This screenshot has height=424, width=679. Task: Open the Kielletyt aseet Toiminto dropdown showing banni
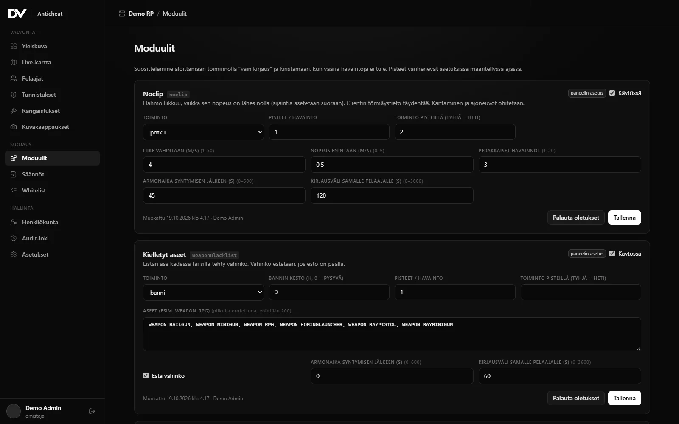pos(203,292)
